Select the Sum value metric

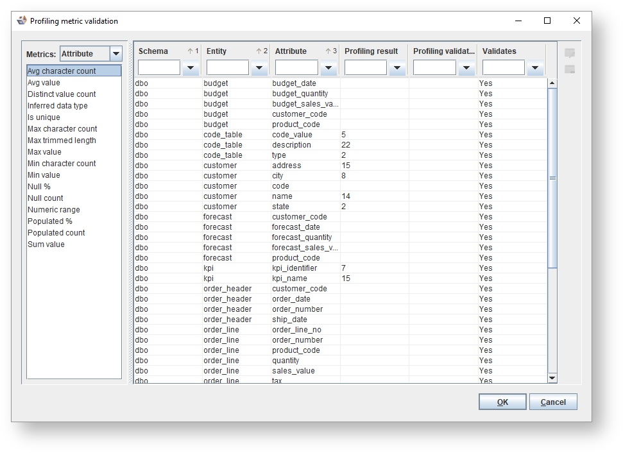click(74, 244)
